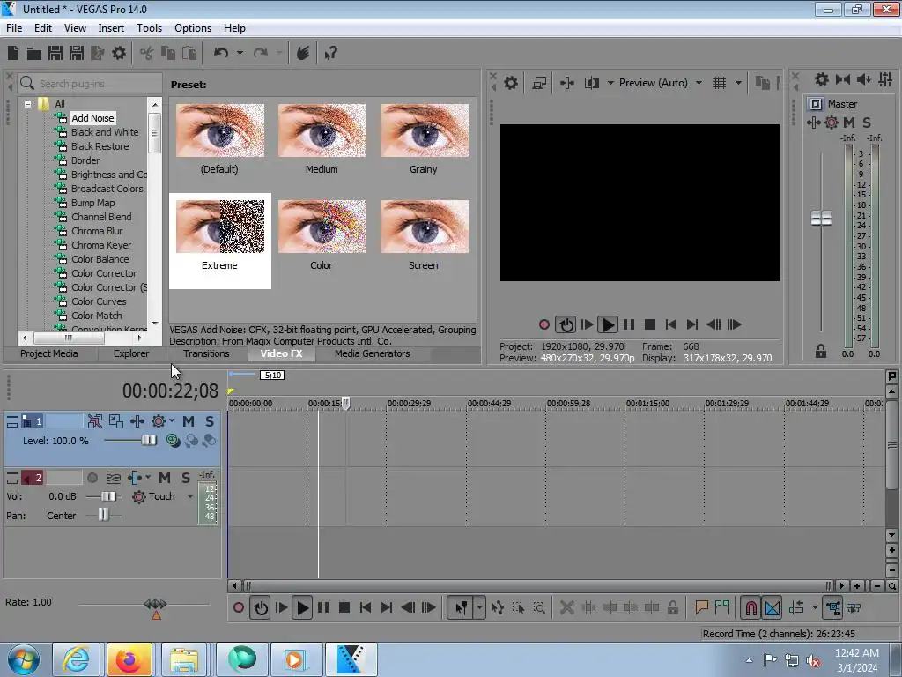This screenshot has height=677, width=902.
Task: Click track 1 Track Motion icon
Action: [x=116, y=421]
